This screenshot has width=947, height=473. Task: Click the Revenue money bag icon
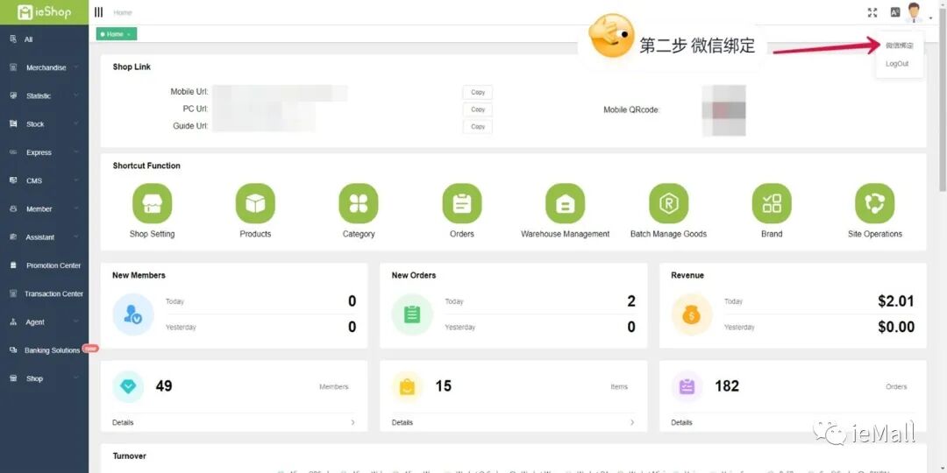click(x=692, y=314)
